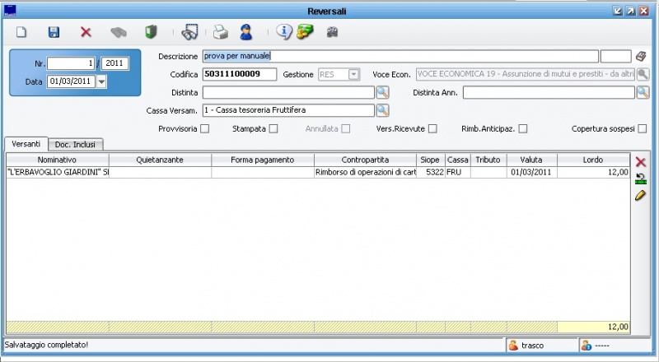Open the lookup for Distinta Ann. field

[x=643, y=92]
